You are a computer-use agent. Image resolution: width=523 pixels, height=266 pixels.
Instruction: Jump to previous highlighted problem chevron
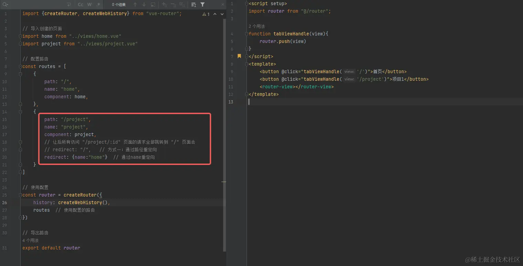215,14
